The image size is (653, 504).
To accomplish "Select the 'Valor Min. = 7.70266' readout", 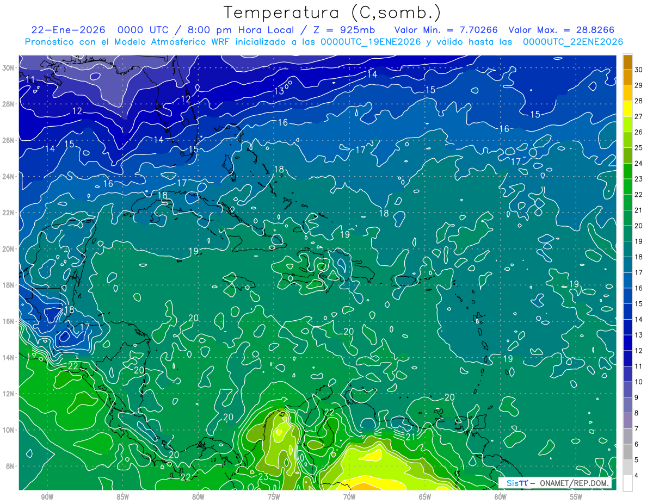I will click(446, 30).
